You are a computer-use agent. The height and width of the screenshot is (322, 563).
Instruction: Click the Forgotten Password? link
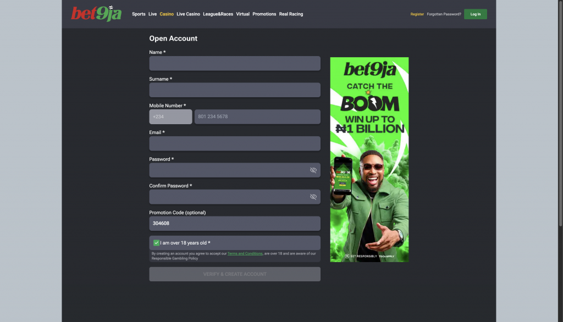pyautogui.click(x=444, y=14)
